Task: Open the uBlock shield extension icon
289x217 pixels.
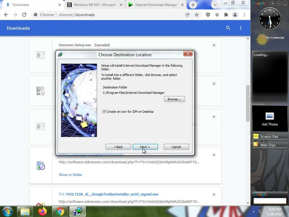Action: (208, 15)
